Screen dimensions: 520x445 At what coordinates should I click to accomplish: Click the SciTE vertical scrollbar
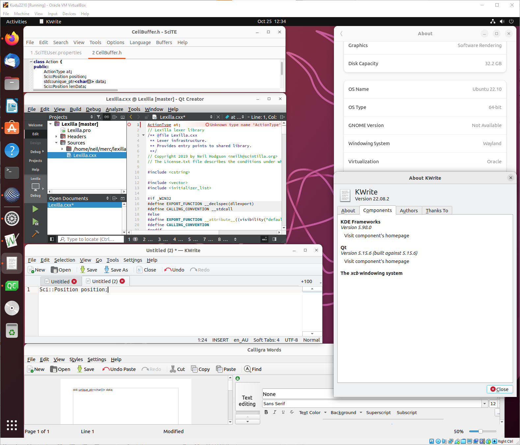(282, 69)
